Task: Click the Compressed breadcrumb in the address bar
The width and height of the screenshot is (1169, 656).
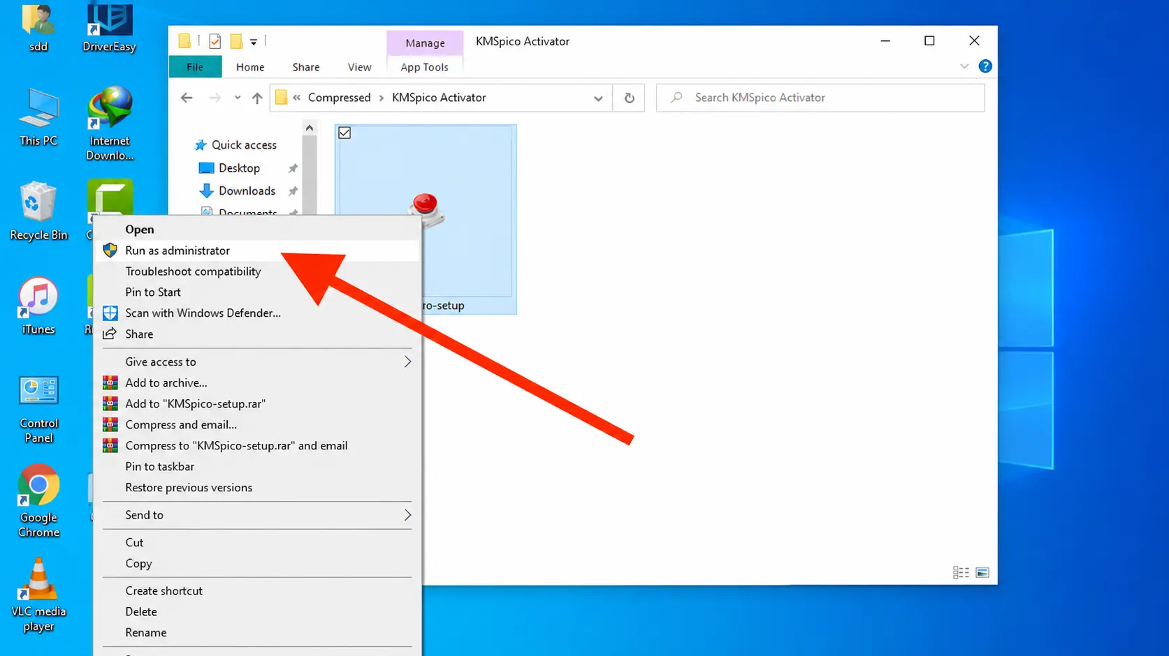Action: tap(340, 98)
